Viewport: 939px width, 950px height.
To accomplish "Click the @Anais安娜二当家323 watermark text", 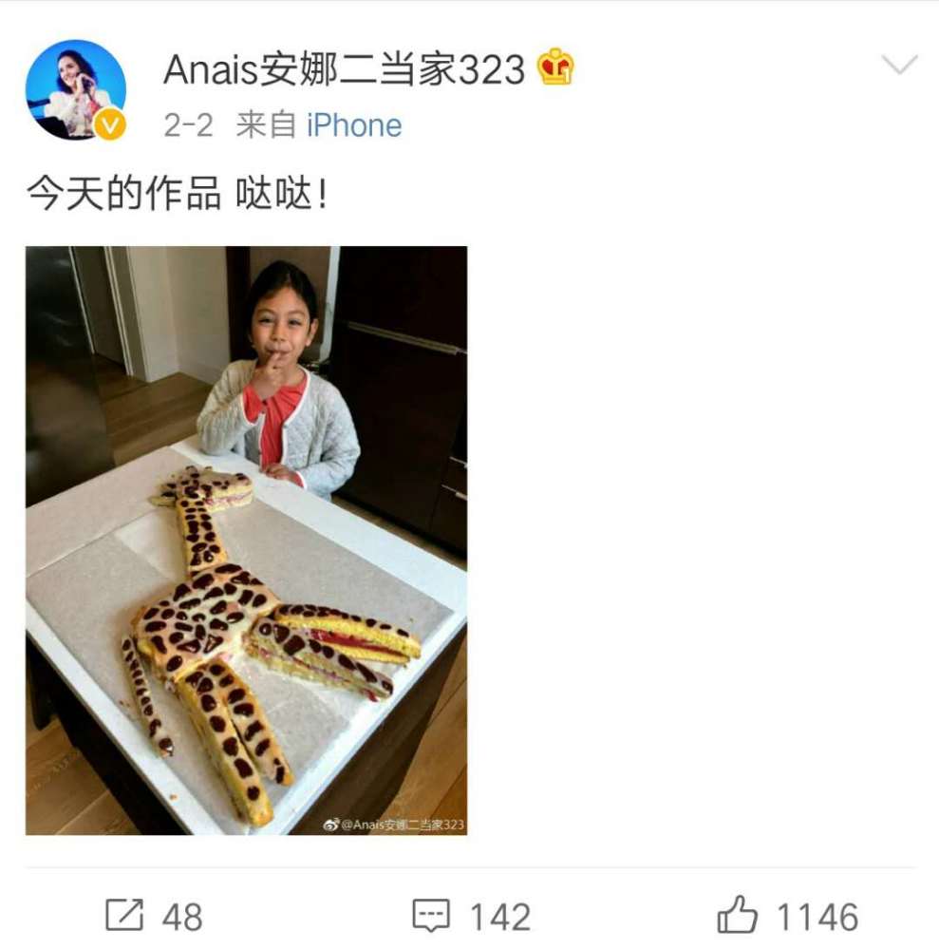I will pyautogui.click(x=402, y=825).
